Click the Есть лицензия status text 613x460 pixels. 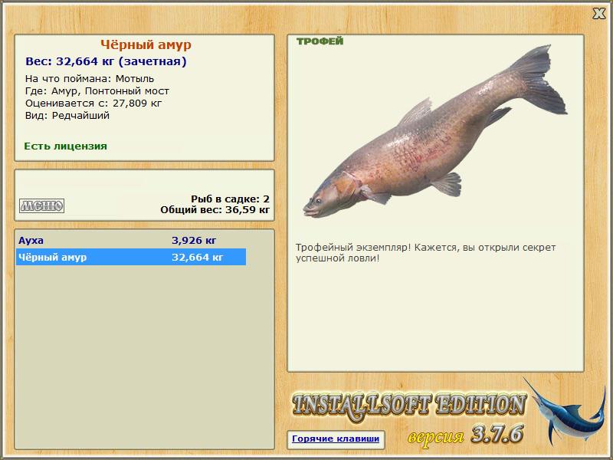click(66, 146)
